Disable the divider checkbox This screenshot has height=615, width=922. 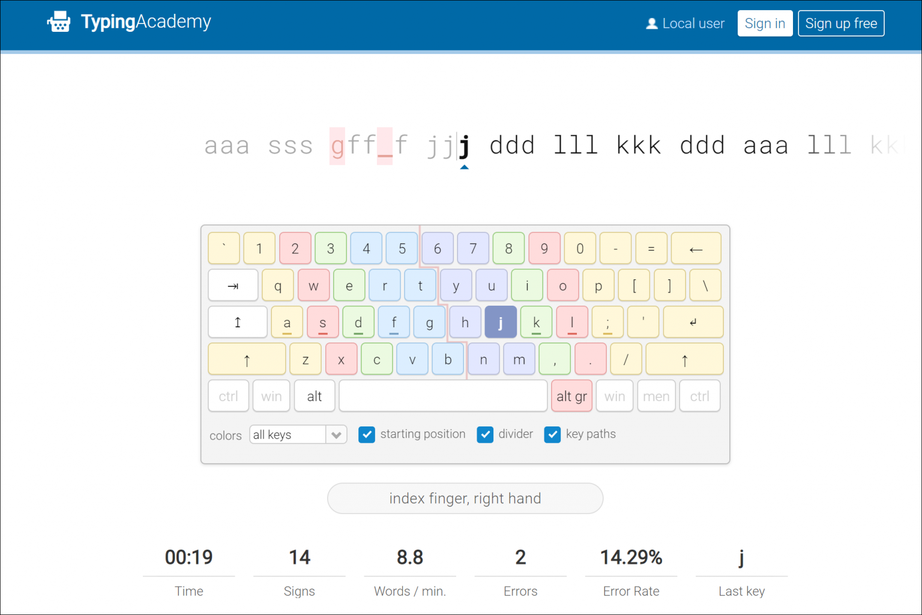coord(485,434)
